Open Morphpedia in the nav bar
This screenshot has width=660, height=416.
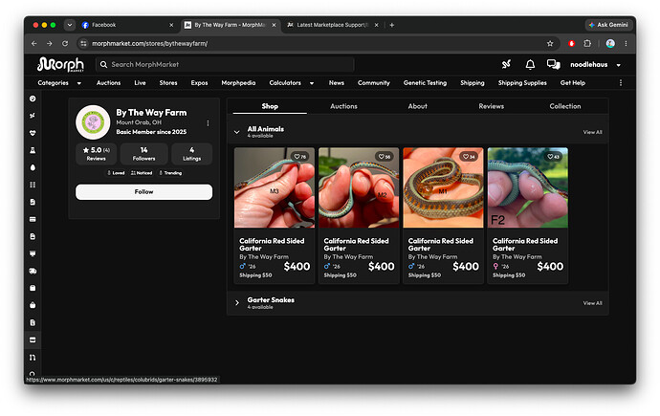pos(238,83)
